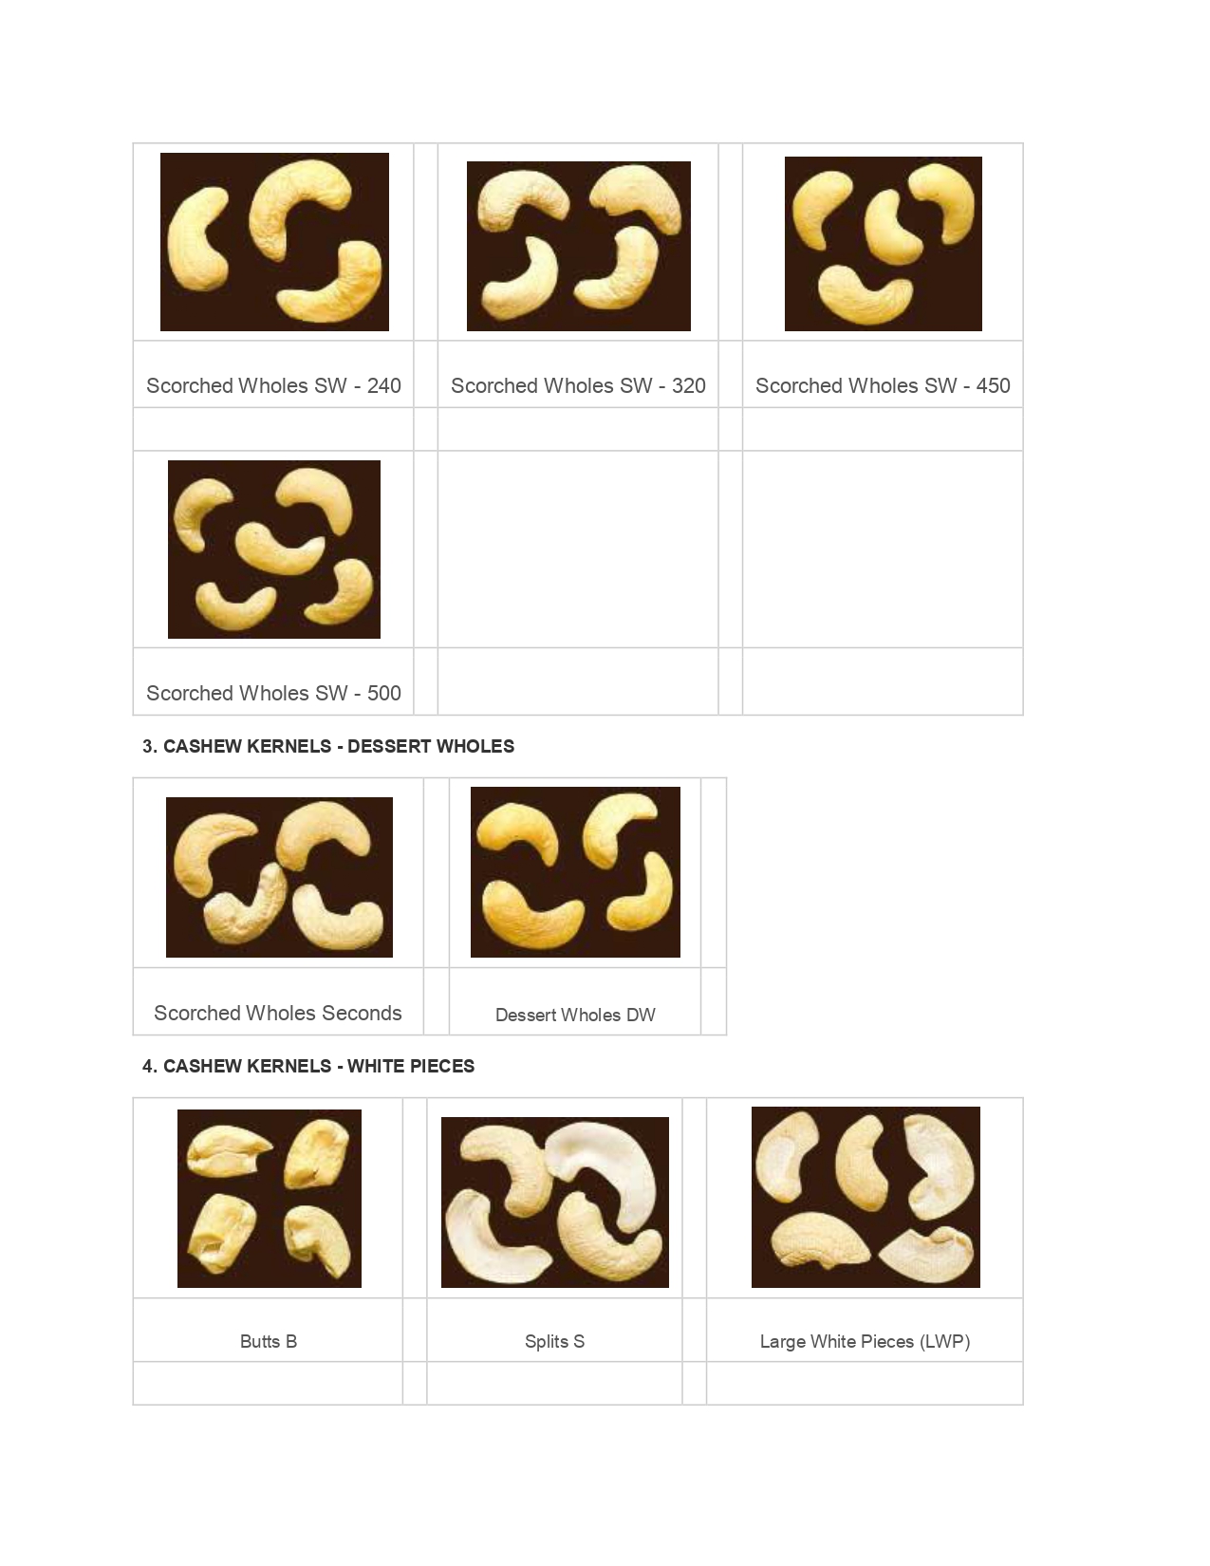Click the 'Splits S' caption
The height and width of the screenshot is (1566, 1210).
click(554, 1341)
